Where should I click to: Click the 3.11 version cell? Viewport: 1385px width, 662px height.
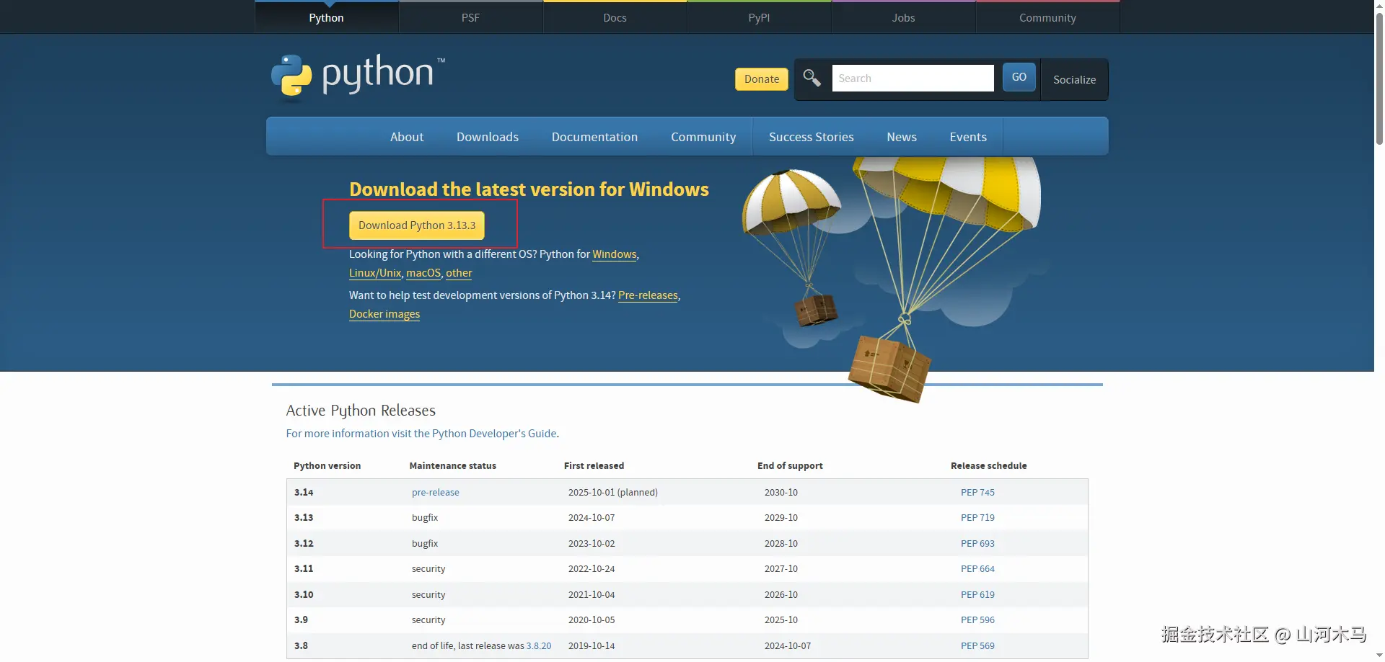[x=304, y=569]
